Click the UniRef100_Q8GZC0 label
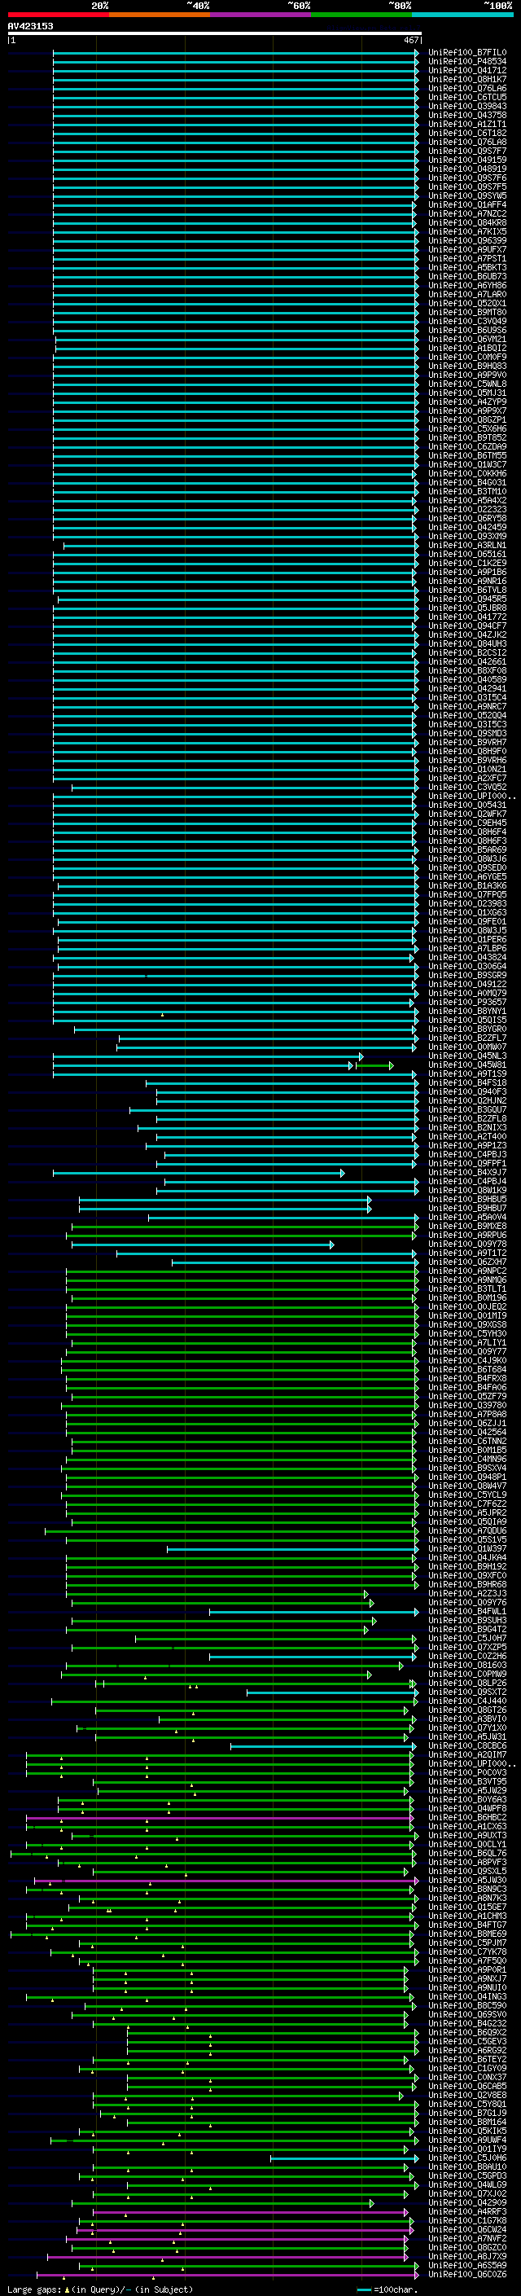The height and width of the screenshot is (2296, 521). coord(466,2248)
